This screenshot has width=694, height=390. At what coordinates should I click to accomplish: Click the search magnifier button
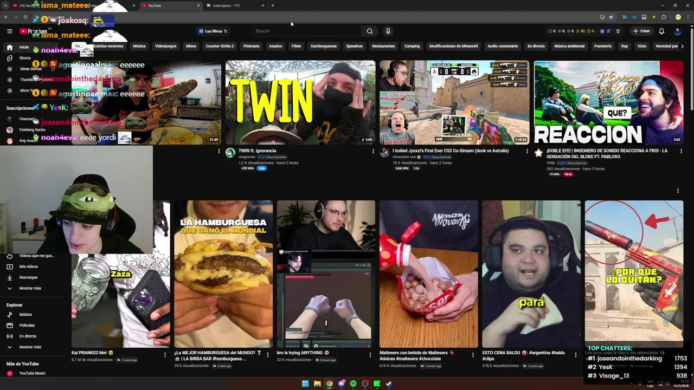click(x=370, y=31)
